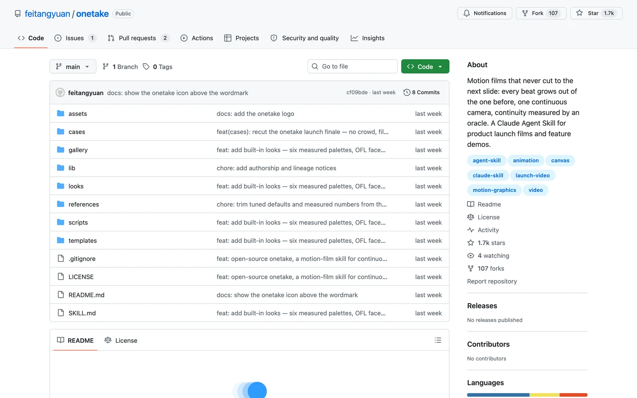The image size is (637, 398).
Task: Open the Insights tab
Action: pos(367,38)
